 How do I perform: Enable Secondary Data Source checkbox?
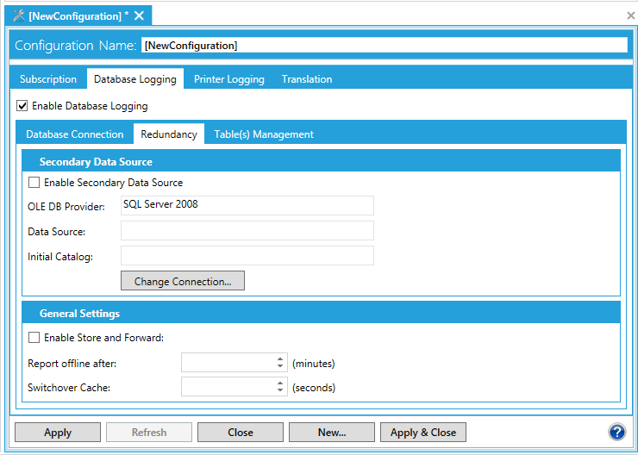pyautogui.click(x=34, y=183)
